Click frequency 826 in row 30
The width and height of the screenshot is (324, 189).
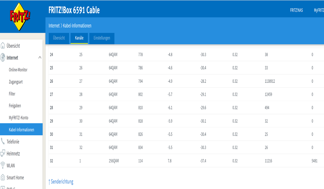tap(140, 134)
